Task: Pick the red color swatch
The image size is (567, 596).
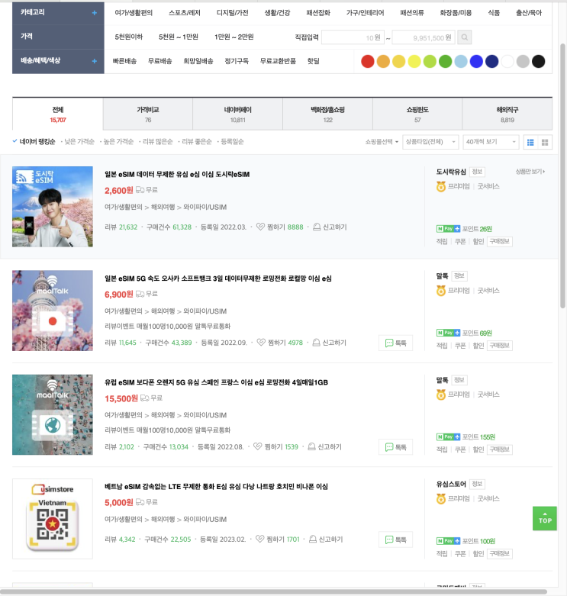Action: pos(368,61)
